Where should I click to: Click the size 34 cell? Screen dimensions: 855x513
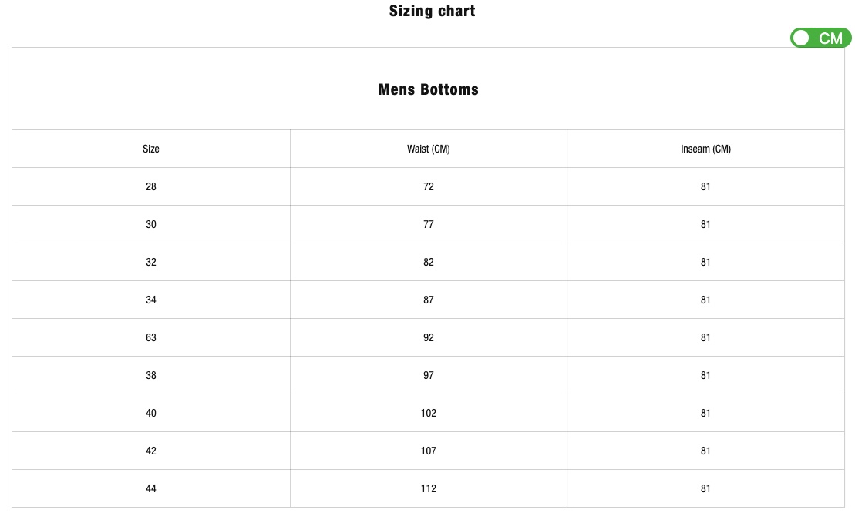151,300
